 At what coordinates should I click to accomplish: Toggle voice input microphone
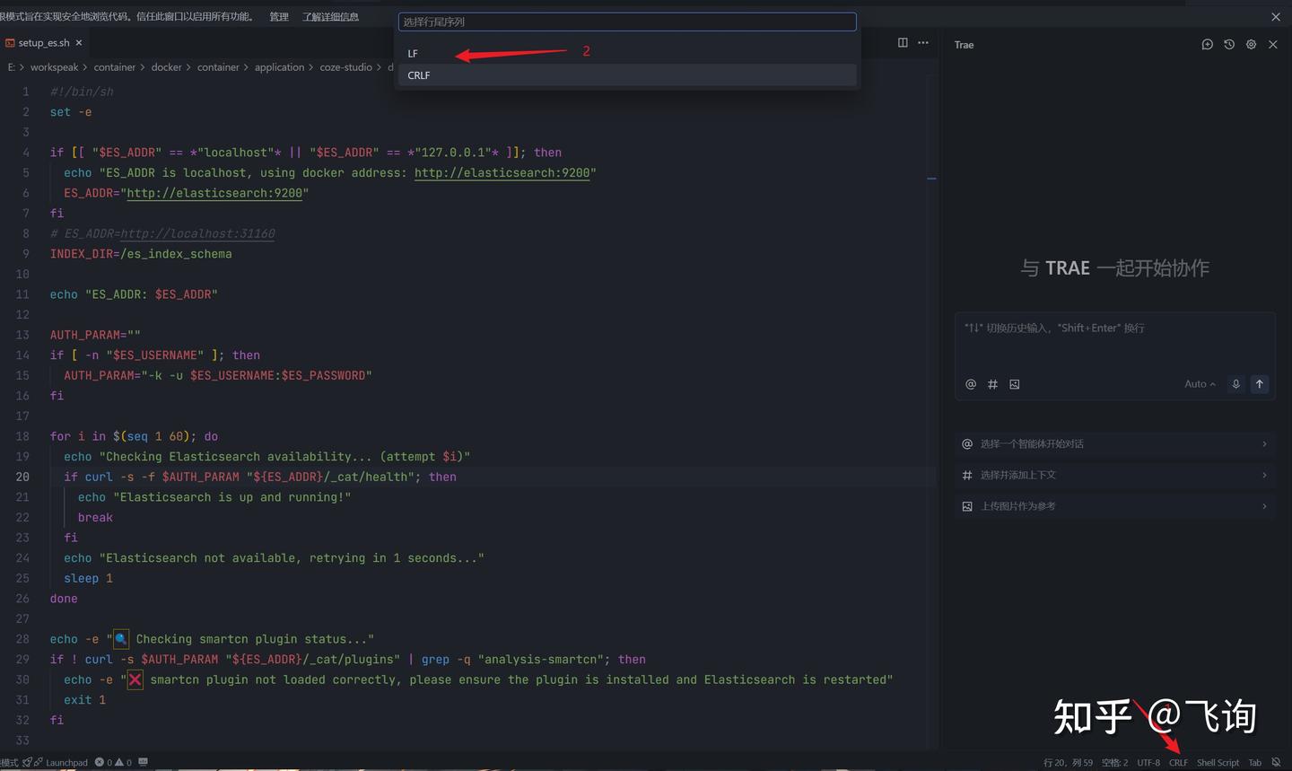tap(1235, 384)
